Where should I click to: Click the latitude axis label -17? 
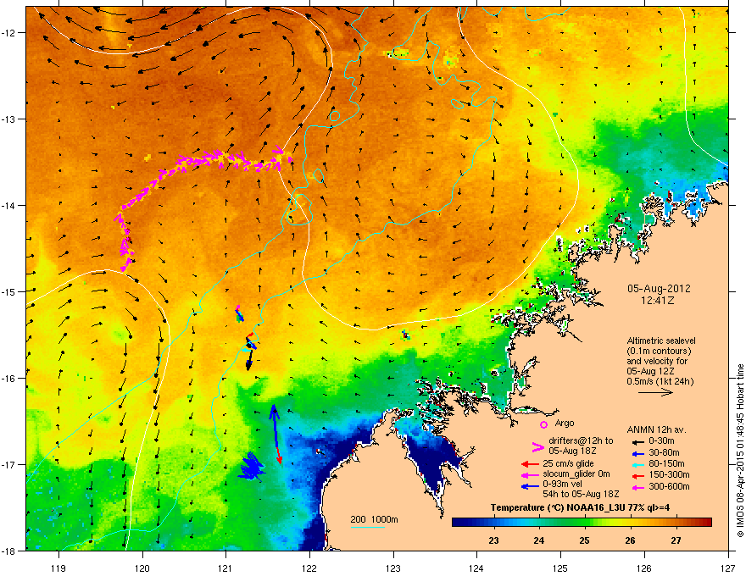(9, 464)
